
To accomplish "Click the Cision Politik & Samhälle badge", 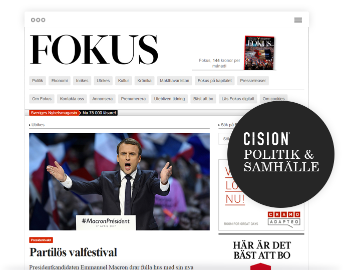I will [281, 154].
